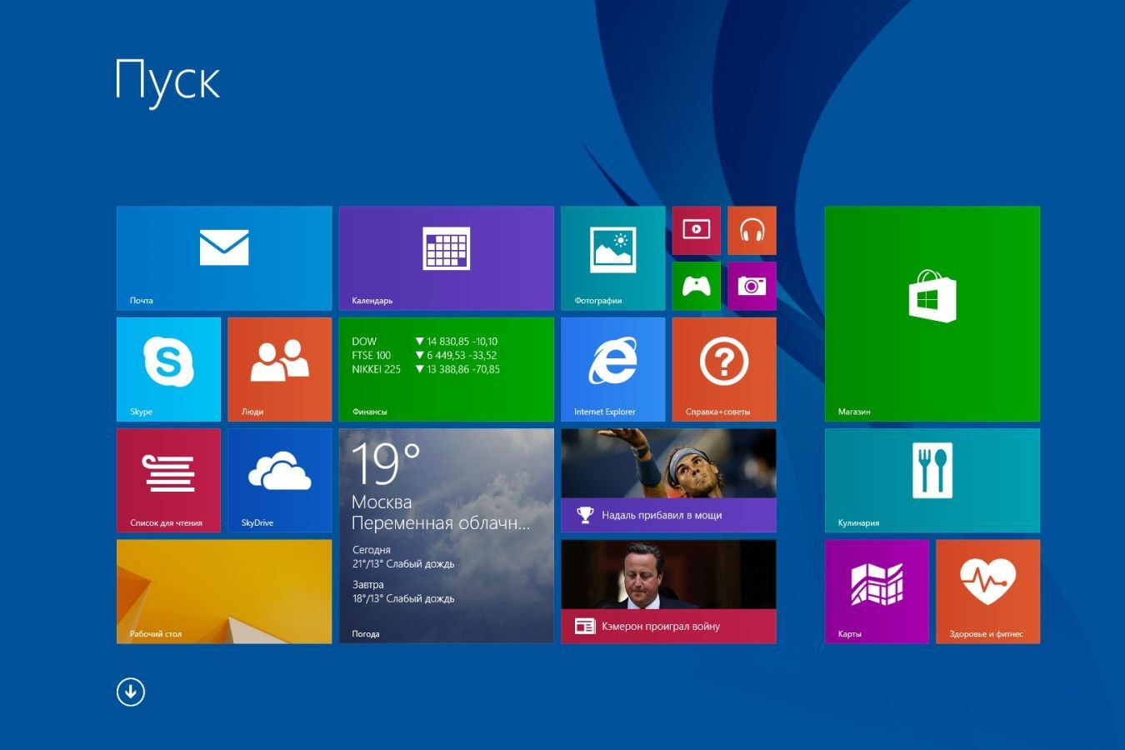
Task: Open the Карты maps tile
Action: point(877,592)
